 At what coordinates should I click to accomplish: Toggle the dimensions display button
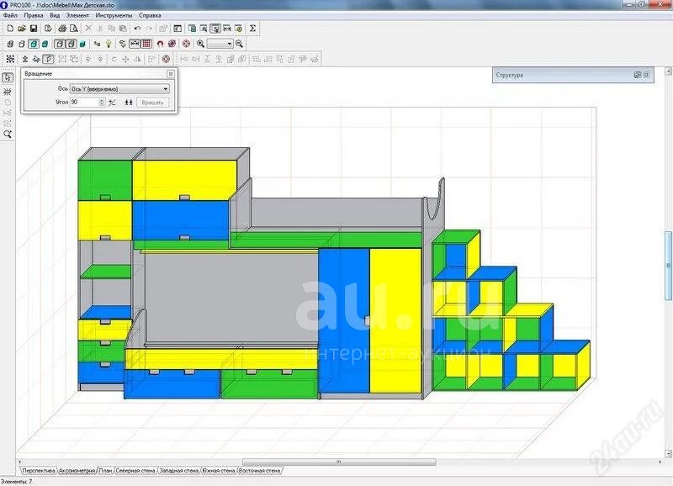coord(135,44)
